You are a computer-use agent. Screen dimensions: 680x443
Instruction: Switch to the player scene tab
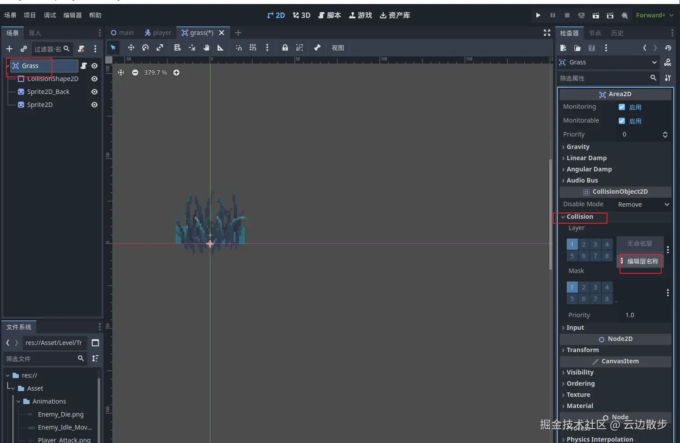click(158, 33)
